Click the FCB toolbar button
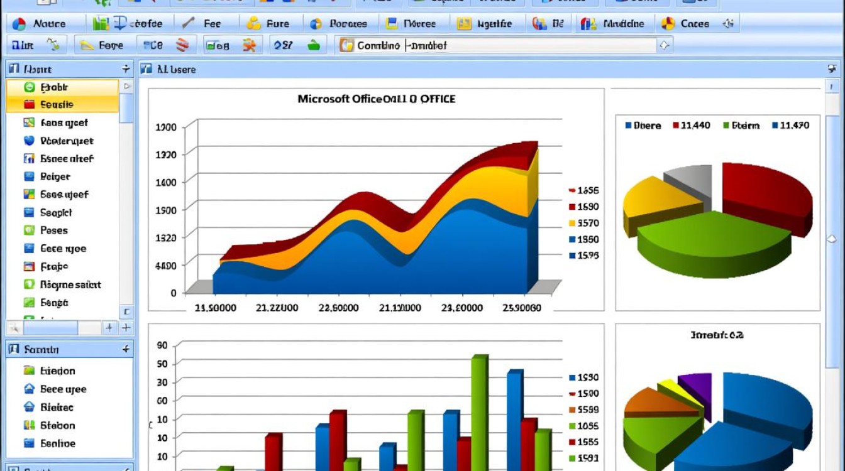The width and height of the screenshot is (845, 471). 166,45
